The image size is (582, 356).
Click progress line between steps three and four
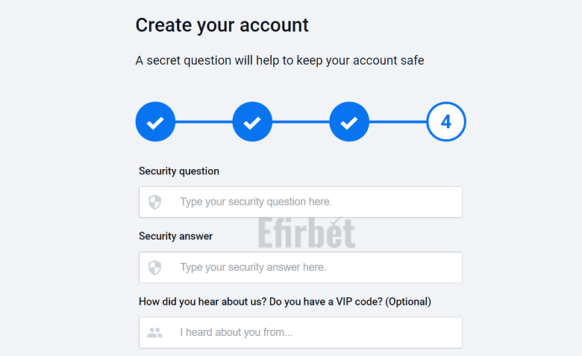pyautogui.click(x=398, y=121)
